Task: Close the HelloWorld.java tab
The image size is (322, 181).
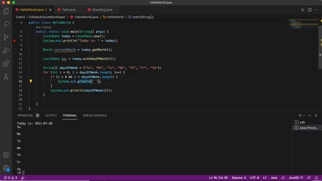Action: pyautogui.click(x=50, y=10)
